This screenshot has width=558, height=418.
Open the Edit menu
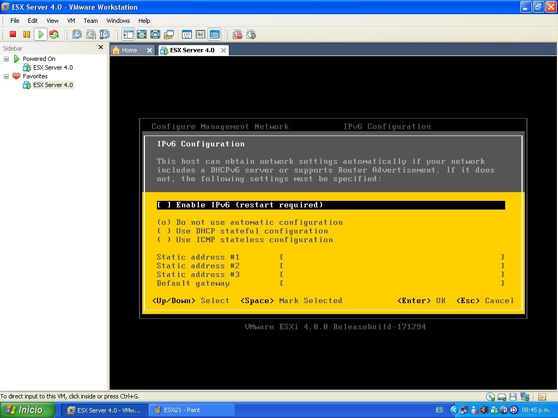pyautogui.click(x=33, y=21)
